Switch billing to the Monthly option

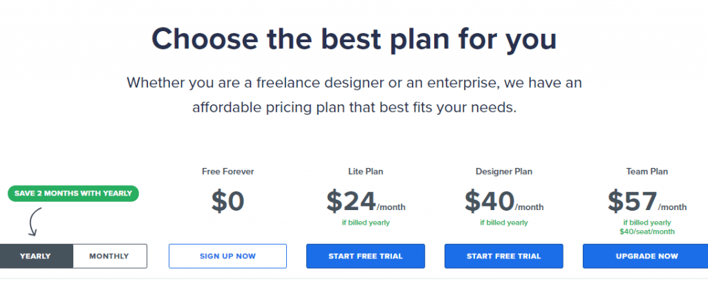[x=109, y=256]
